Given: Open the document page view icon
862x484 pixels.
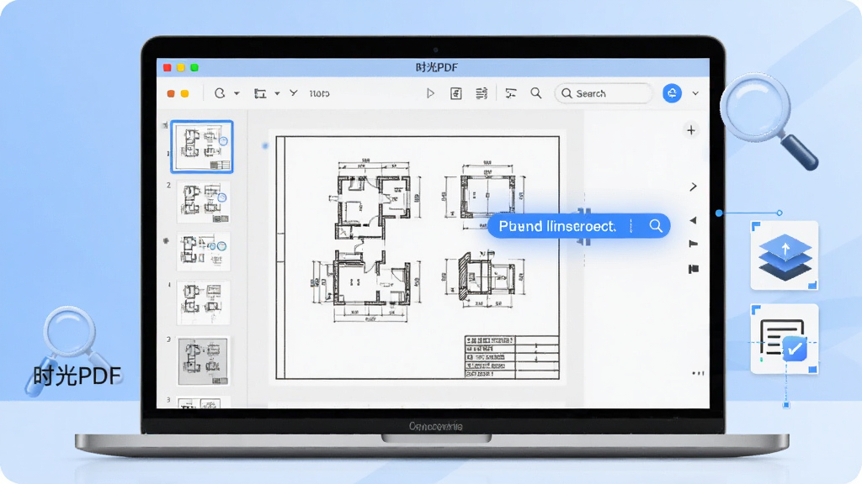Looking at the screenshot, I should (455, 93).
